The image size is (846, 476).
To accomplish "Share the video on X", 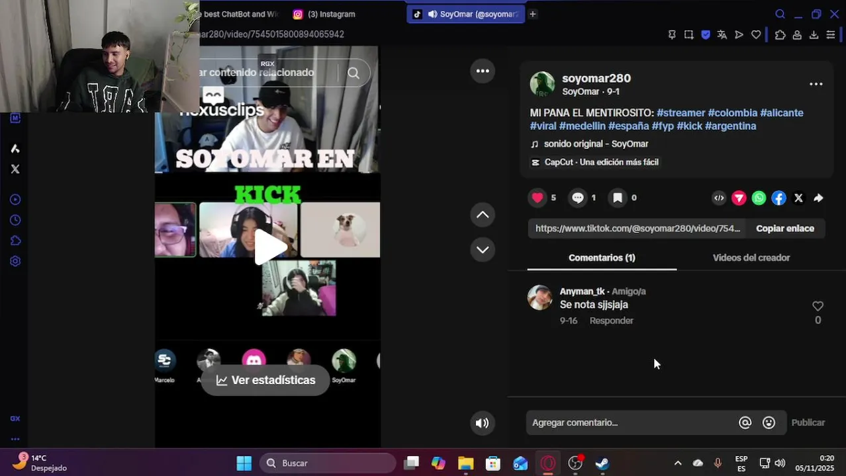I will pos(798,198).
